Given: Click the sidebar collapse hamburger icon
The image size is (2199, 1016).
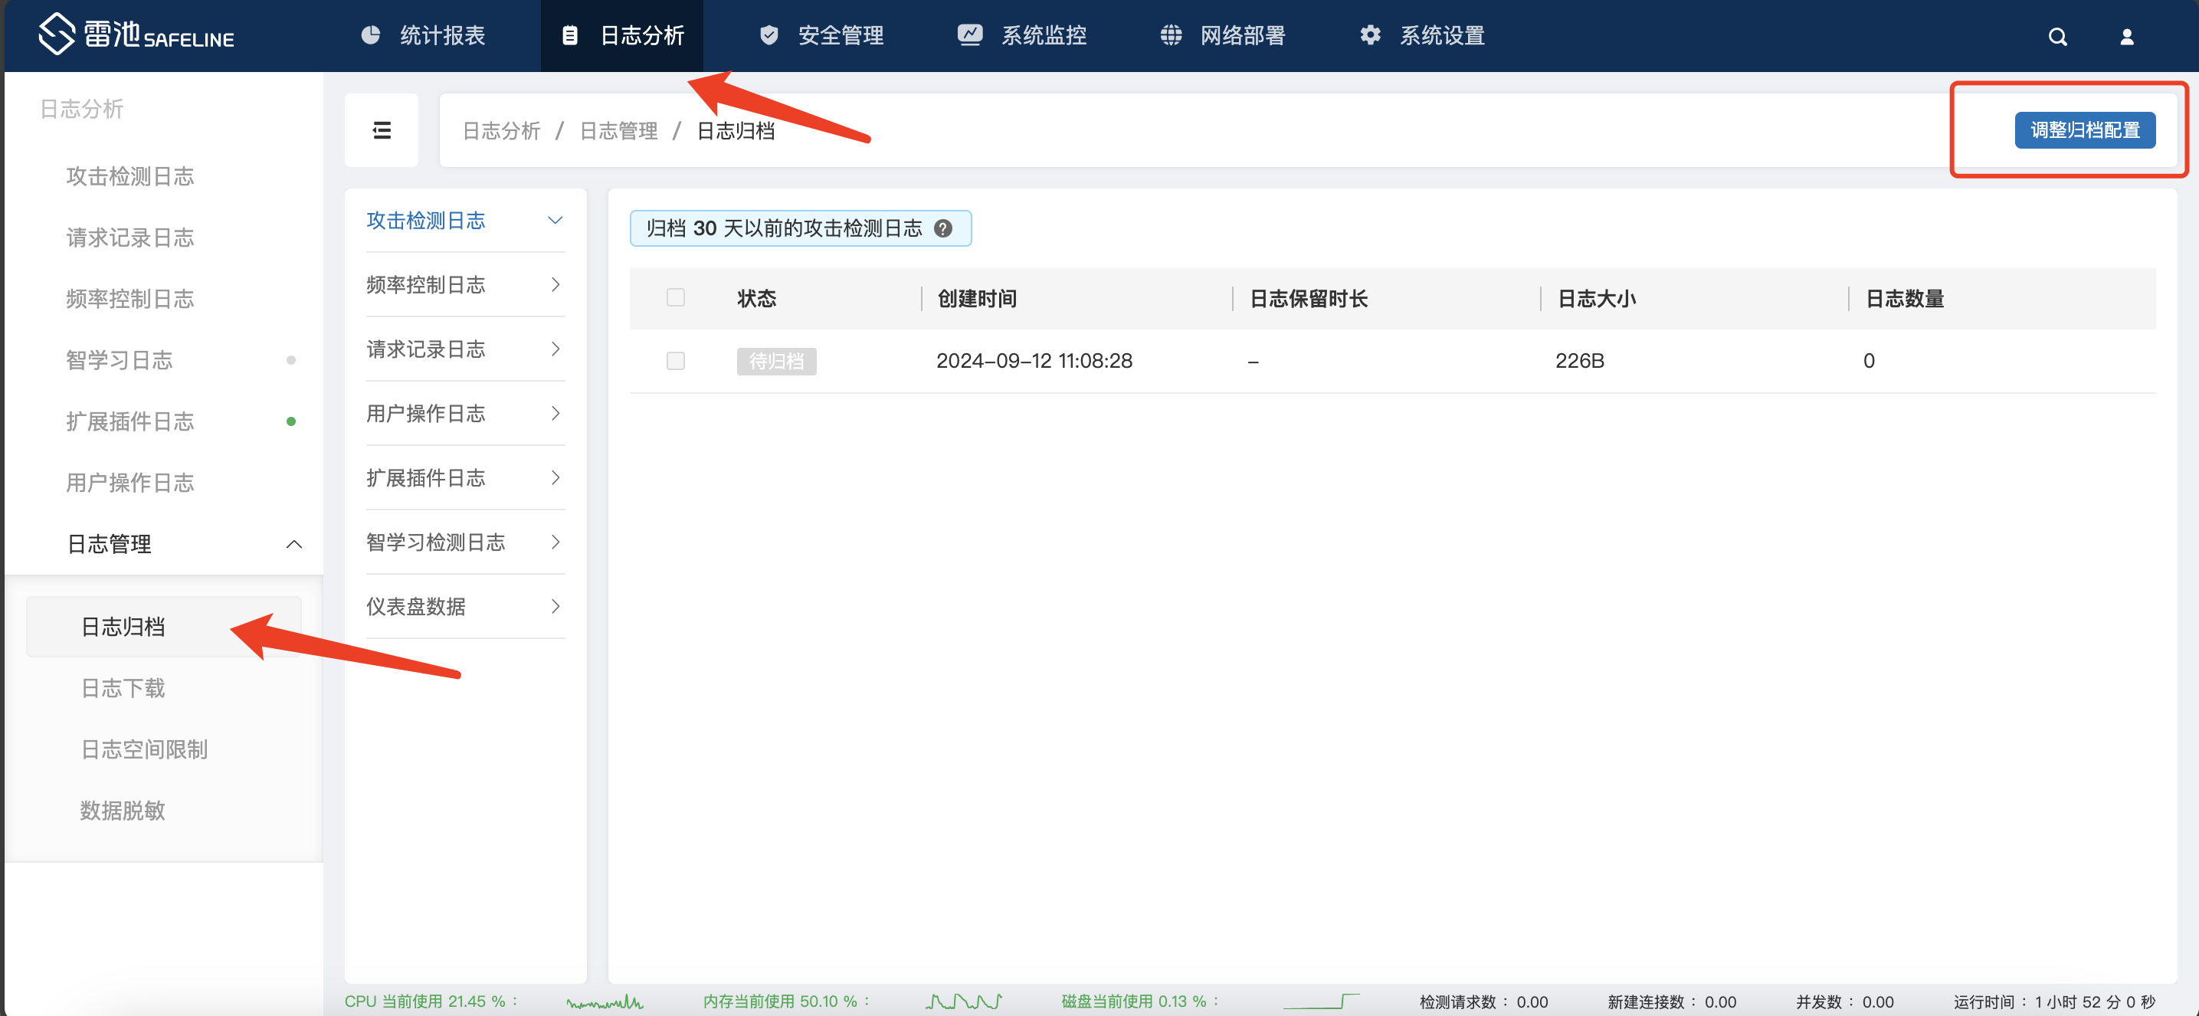Looking at the screenshot, I should 382,129.
